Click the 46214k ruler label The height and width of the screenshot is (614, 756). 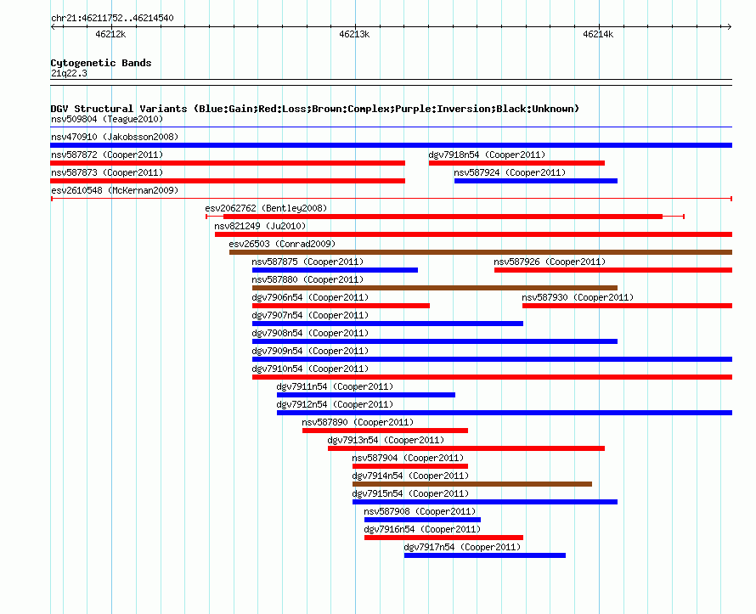[x=598, y=34]
